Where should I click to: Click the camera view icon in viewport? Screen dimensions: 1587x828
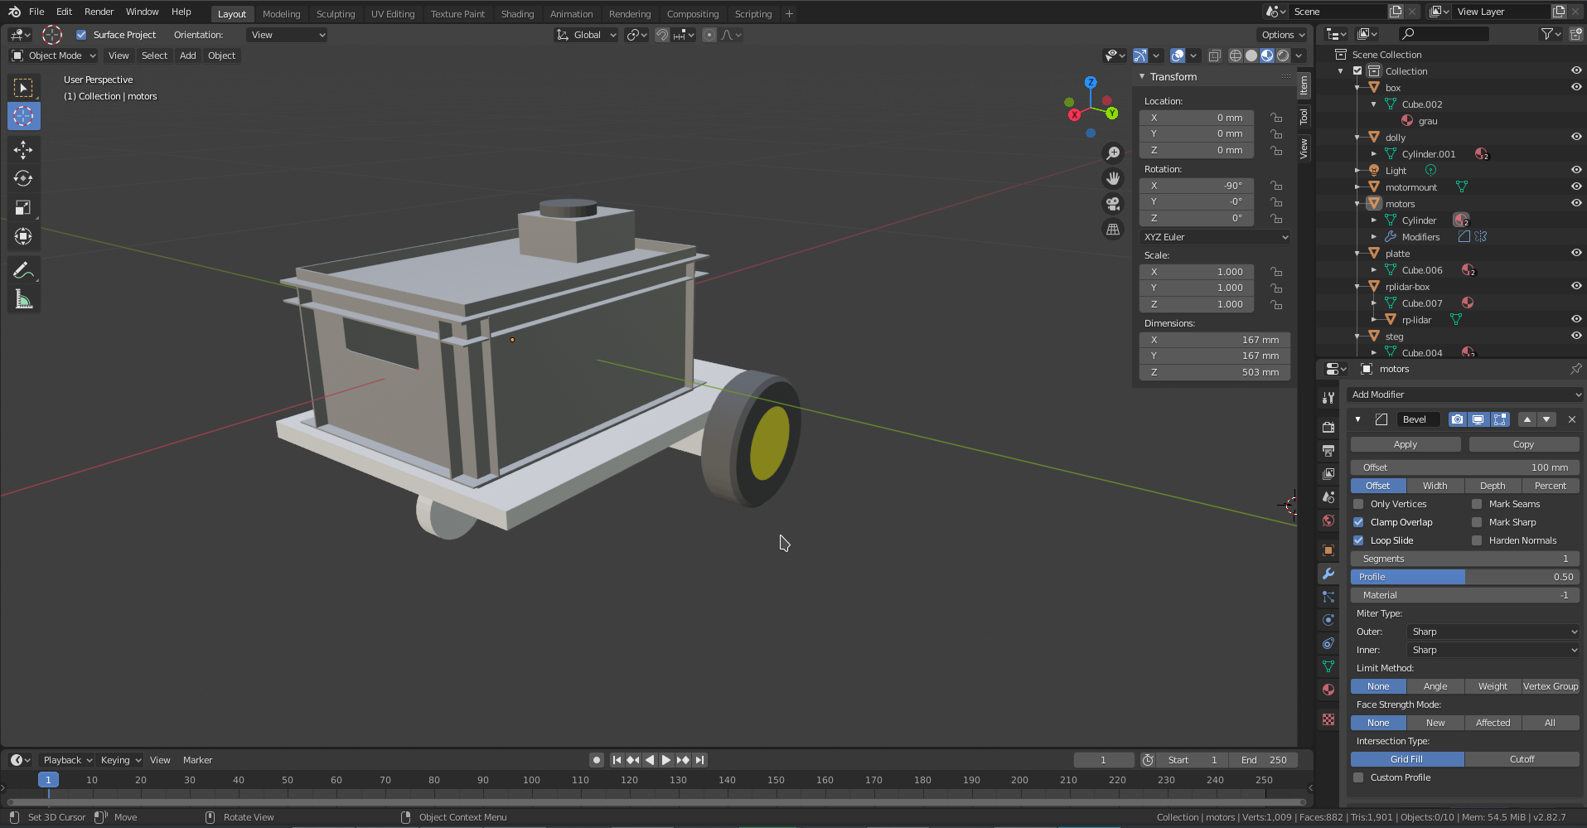pyautogui.click(x=1113, y=204)
